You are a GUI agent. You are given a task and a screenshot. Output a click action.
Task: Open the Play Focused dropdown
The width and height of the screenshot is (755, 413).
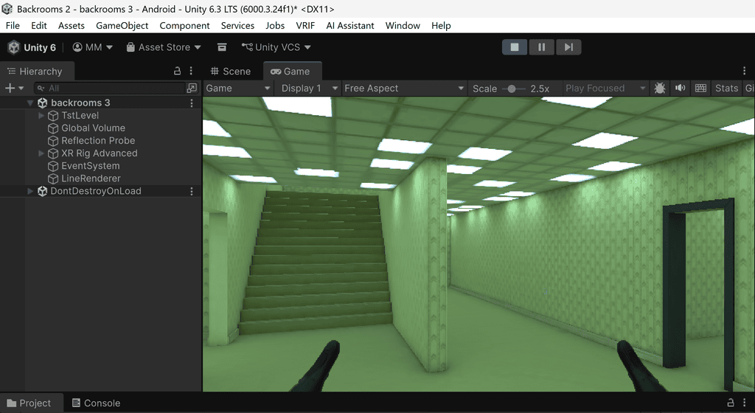pos(605,88)
